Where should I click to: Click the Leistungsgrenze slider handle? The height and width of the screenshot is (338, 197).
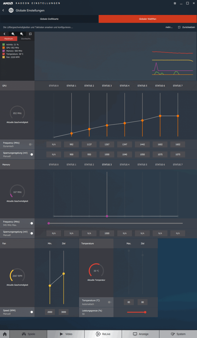pos(145,312)
